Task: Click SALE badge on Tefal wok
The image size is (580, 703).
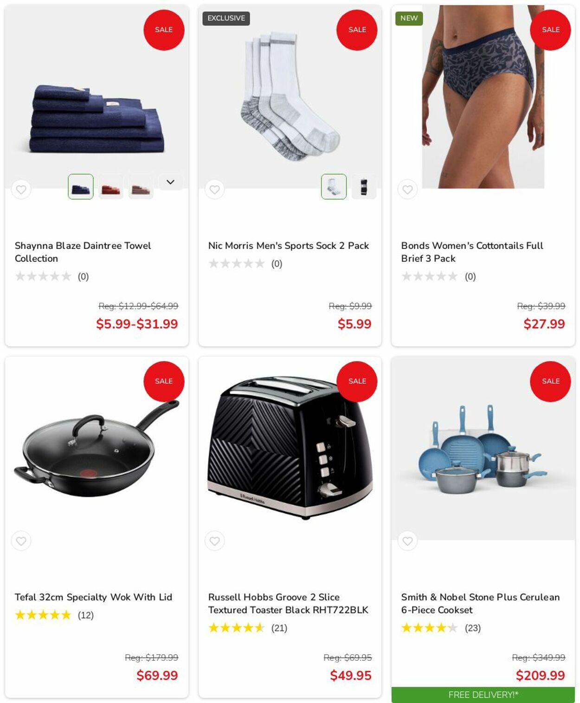Action: click(x=164, y=381)
